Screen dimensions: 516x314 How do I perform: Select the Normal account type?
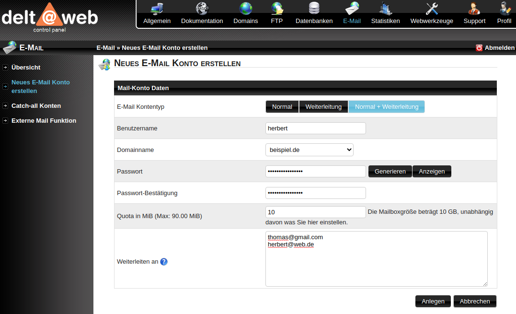[x=282, y=107]
